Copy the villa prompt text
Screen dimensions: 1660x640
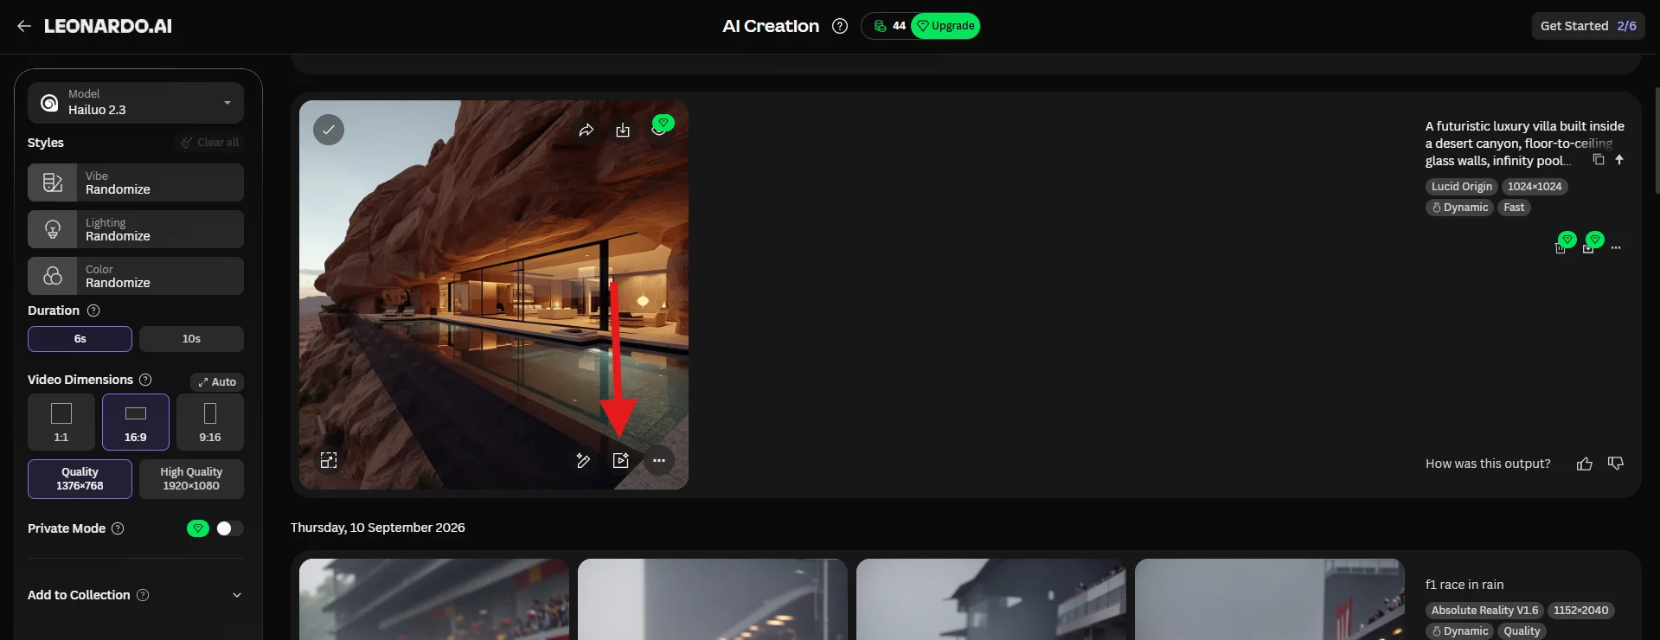1599,160
